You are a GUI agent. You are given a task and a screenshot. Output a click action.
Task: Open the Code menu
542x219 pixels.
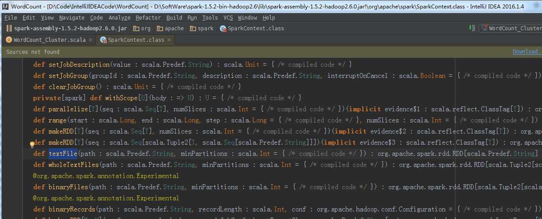tap(97, 18)
